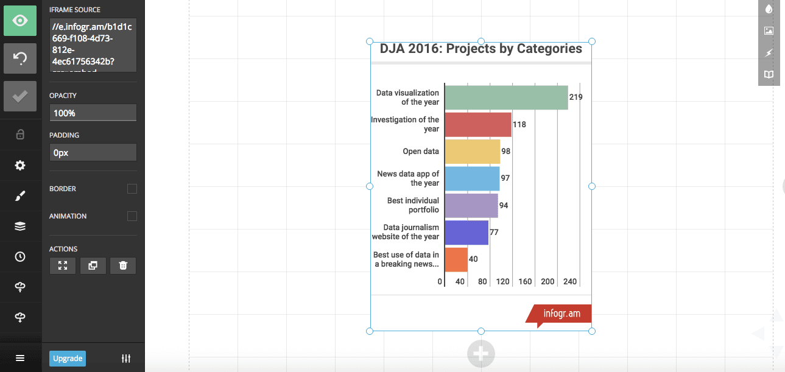Click the fullscreen expand action button
785x372 pixels.
pos(63,265)
